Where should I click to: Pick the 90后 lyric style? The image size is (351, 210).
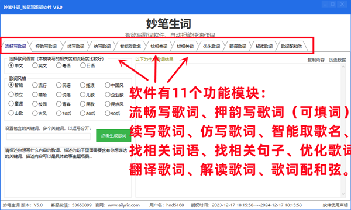pyautogui.click(x=112, y=113)
